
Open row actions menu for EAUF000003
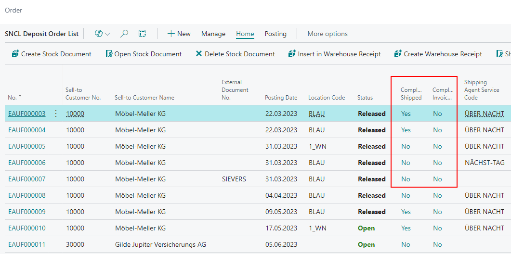(55, 114)
